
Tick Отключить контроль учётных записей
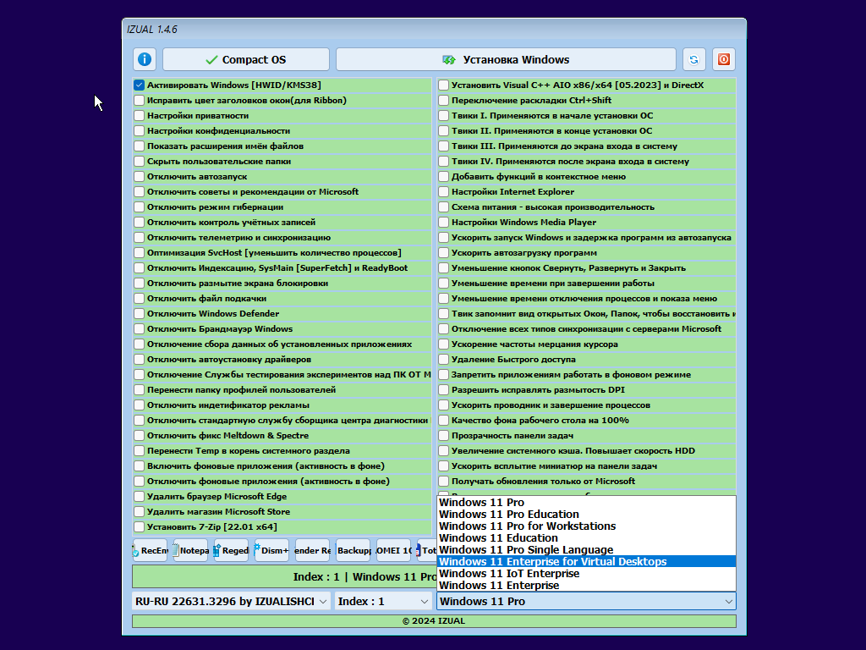[140, 223]
